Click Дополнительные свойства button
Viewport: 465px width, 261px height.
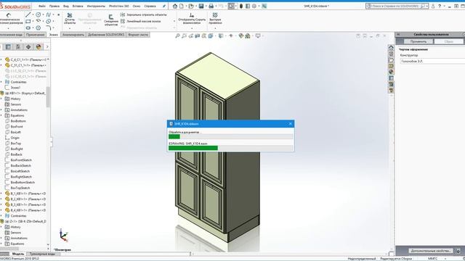point(431,251)
